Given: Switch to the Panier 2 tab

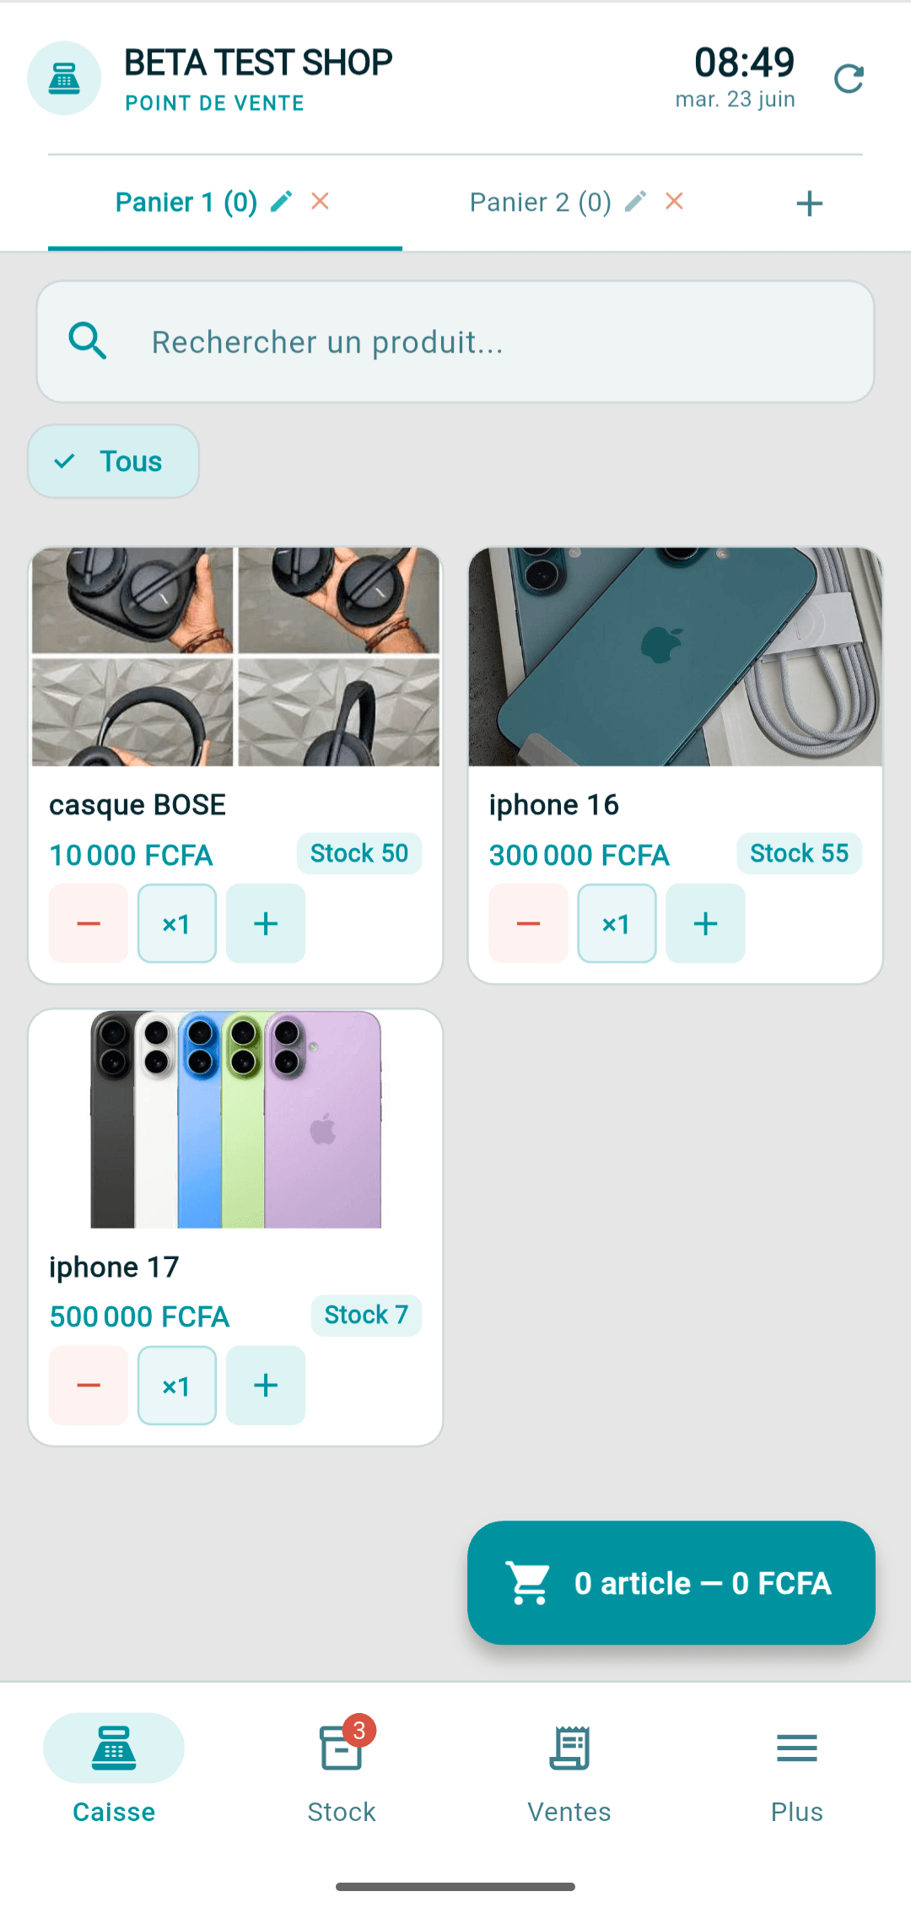Looking at the screenshot, I should coord(541,203).
